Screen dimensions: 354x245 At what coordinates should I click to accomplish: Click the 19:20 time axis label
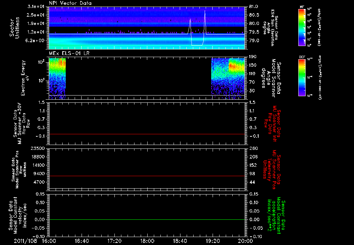(212, 241)
